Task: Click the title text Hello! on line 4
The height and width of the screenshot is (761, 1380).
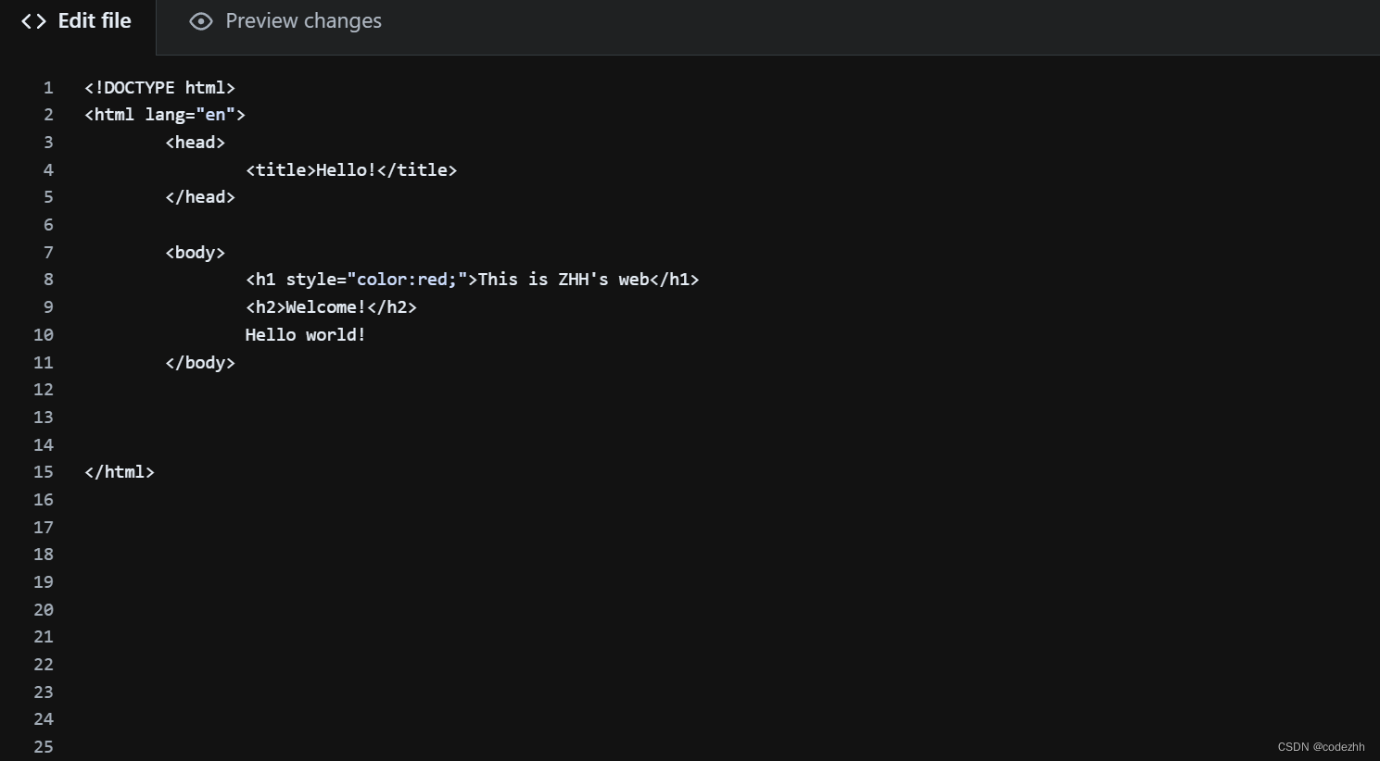Action: [345, 169]
